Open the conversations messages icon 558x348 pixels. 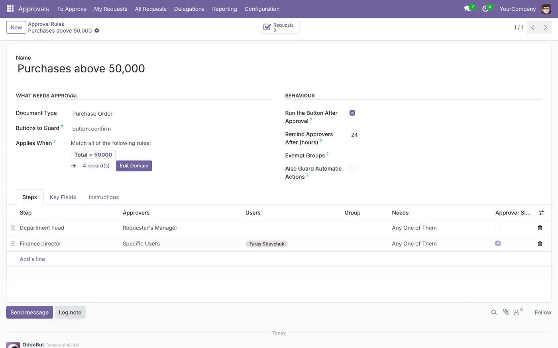point(468,9)
